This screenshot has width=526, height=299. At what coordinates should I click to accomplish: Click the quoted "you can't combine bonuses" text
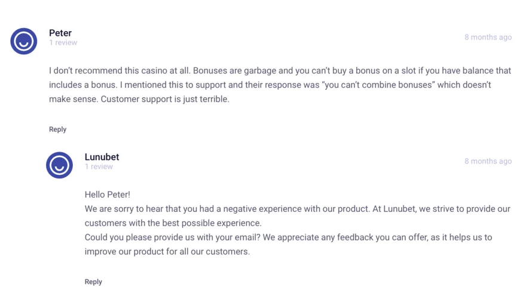(378, 85)
